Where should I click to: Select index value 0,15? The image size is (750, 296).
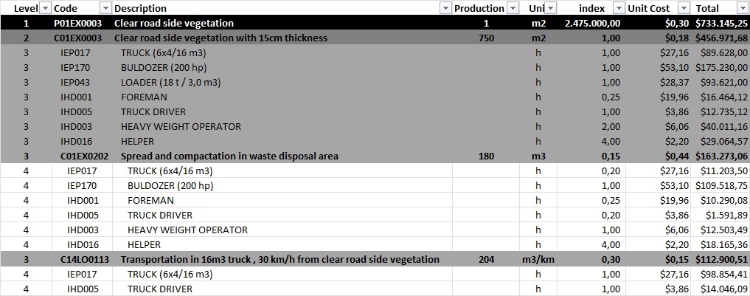(x=611, y=156)
